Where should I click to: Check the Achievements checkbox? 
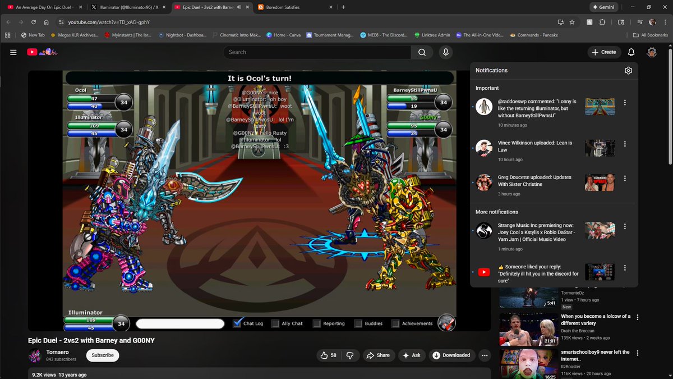(x=395, y=323)
